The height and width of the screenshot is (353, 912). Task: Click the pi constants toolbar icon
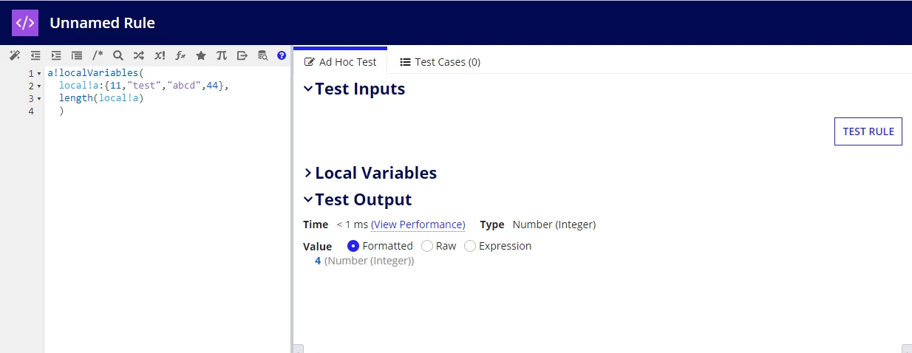coord(222,55)
